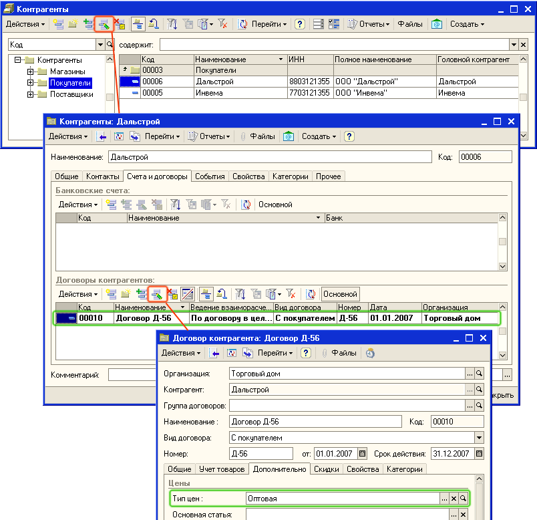
Task: Open the Вид договора dropdown list
Action: tap(479, 437)
